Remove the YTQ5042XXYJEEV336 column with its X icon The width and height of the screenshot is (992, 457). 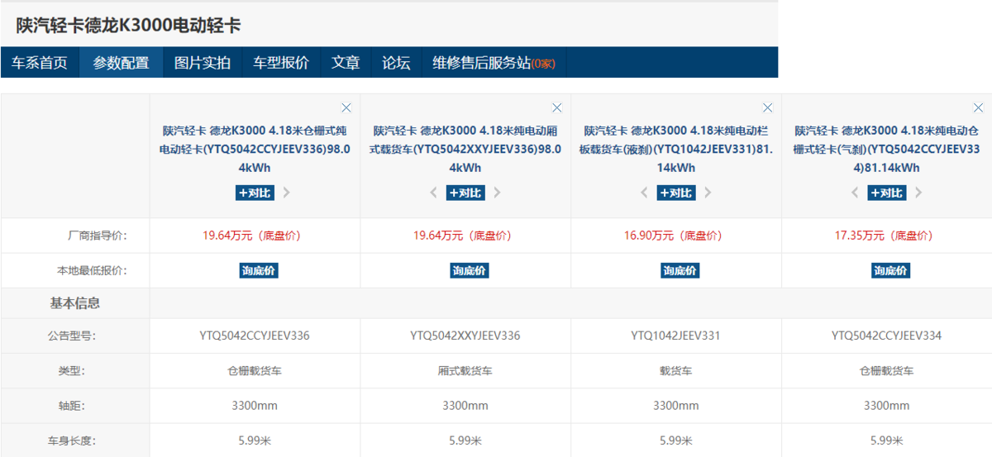point(557,107)
